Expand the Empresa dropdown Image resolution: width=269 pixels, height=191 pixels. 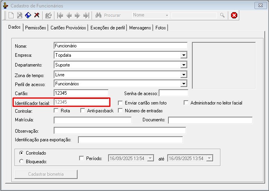coord(184,55)
